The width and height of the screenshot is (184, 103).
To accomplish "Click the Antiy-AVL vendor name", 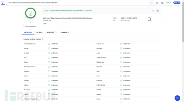I will click(99, 48).
